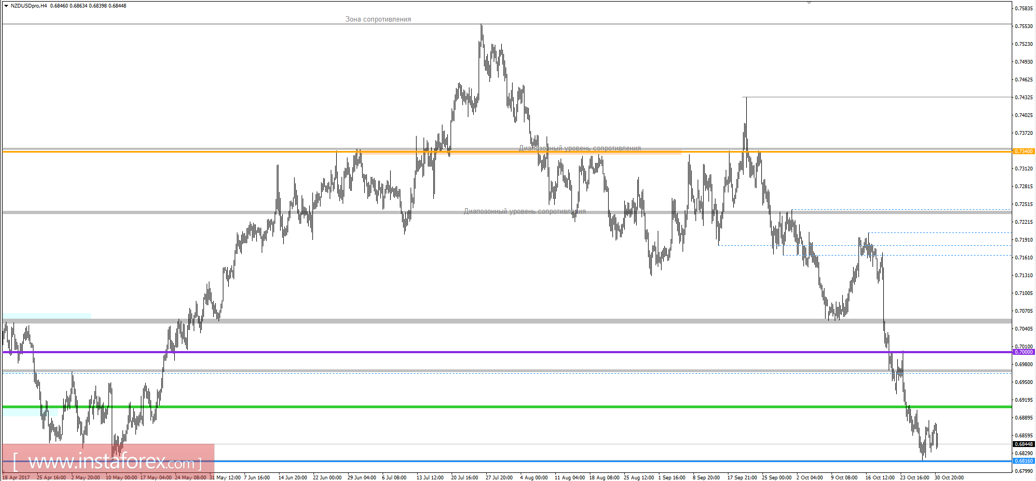The image size is (1036, 481).
Task: Select the 'Зона сопротивления' text label
Action: point(378,19)
